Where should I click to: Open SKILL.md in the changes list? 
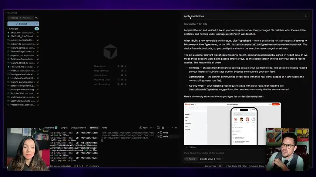click(x=23, y=32)
